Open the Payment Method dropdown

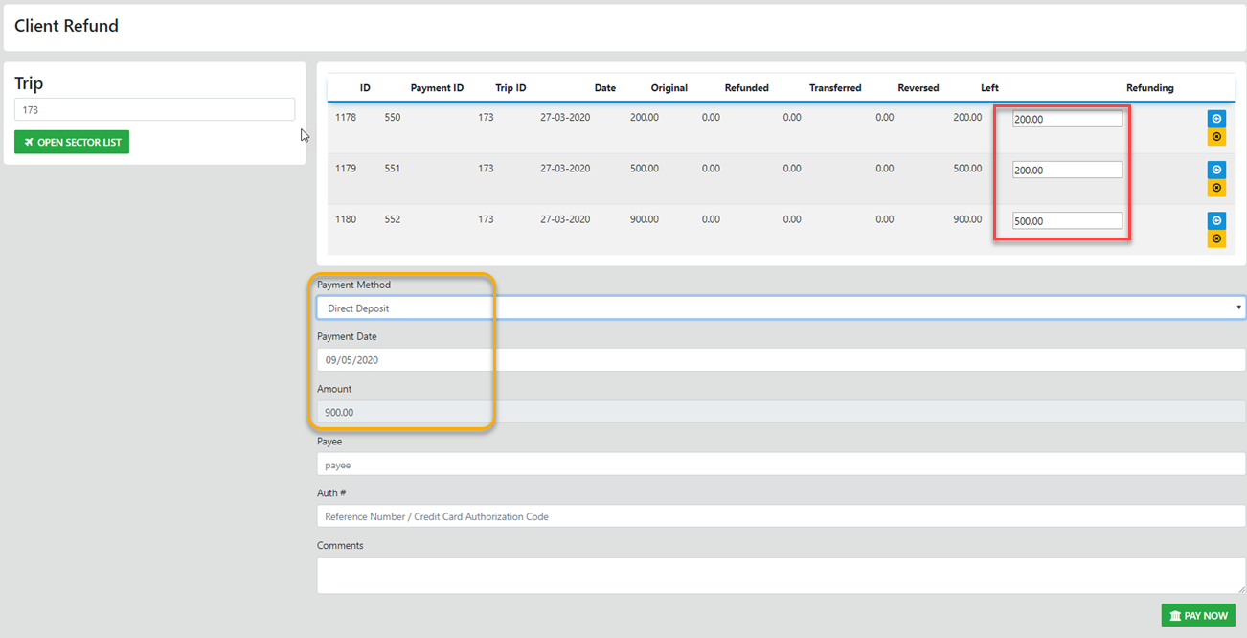(780, 308)
